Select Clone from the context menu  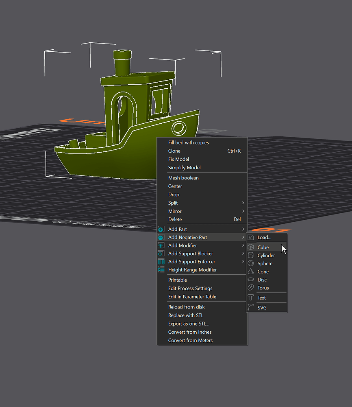click(x=202, y=151)
